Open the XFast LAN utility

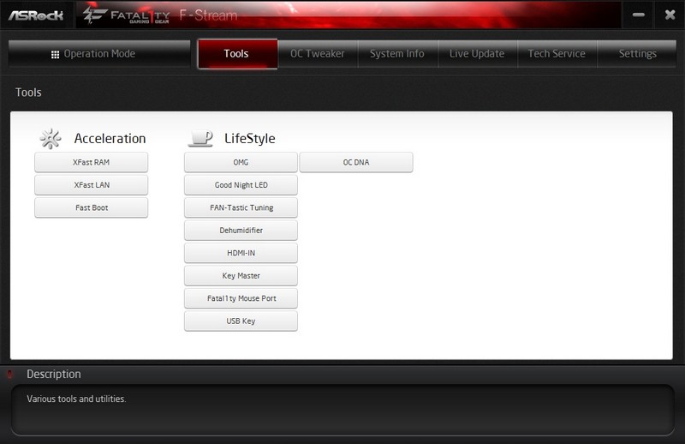[x=92, y=185]
